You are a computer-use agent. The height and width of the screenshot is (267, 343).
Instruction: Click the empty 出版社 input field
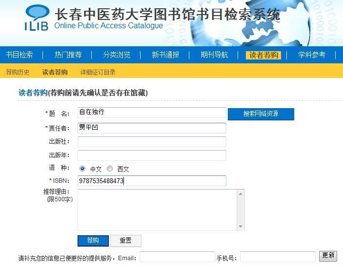tap(152, 142)
